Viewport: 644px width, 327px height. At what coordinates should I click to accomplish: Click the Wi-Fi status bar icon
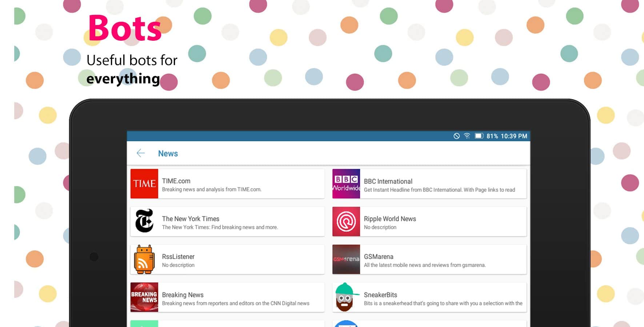pos(467,136)
